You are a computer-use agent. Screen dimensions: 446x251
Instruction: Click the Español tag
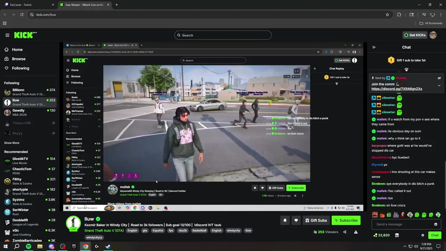click(x=158, y=230)
